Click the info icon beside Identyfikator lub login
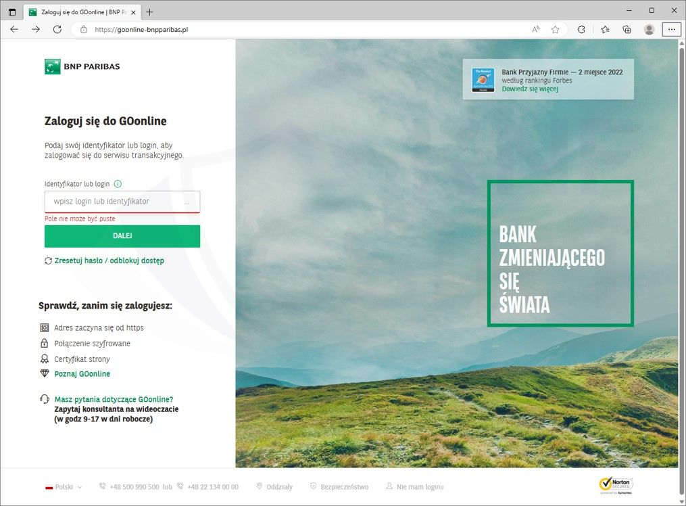Screen dimensions: 686x506 click(x=118, y=183)
